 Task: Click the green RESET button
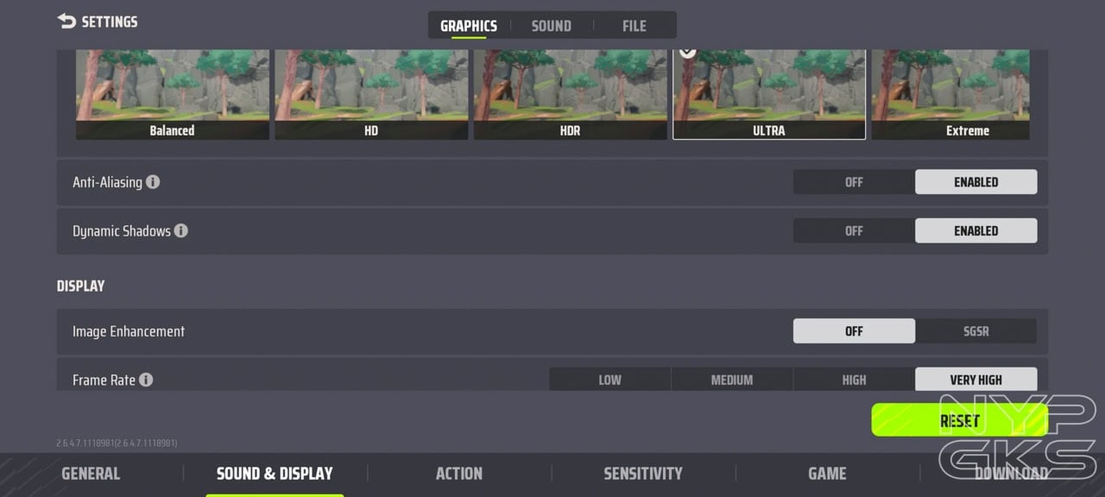tap(959, 420)
